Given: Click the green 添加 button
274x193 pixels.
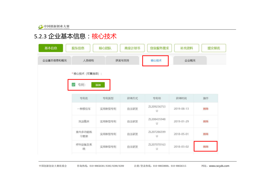Looking at the screenshot, I should (98, 85).
